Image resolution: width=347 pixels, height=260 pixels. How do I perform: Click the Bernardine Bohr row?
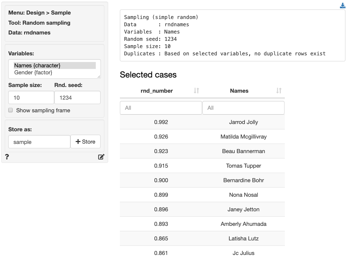point(243,180)
